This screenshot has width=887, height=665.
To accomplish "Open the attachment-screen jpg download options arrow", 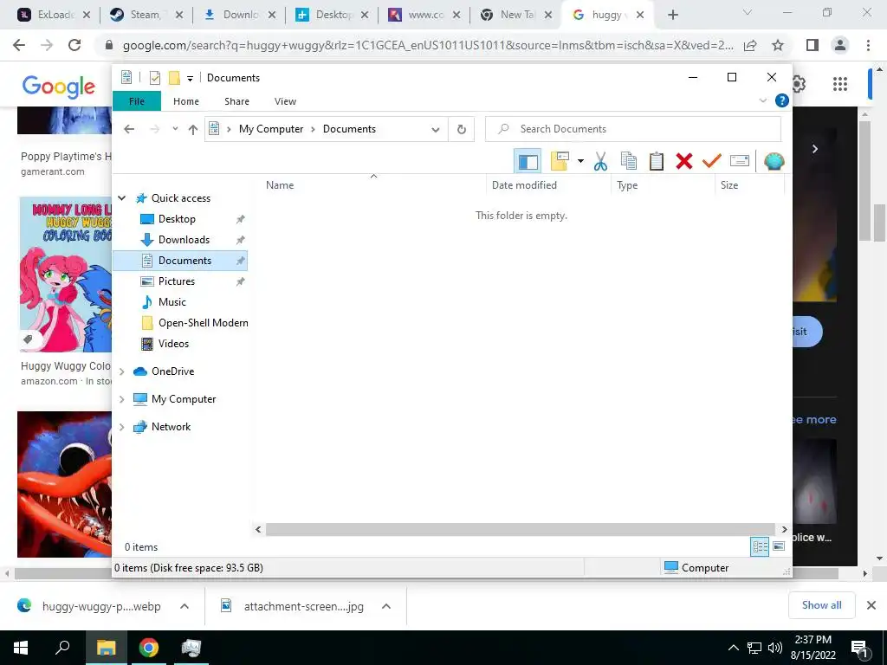I will pos(386,606).
